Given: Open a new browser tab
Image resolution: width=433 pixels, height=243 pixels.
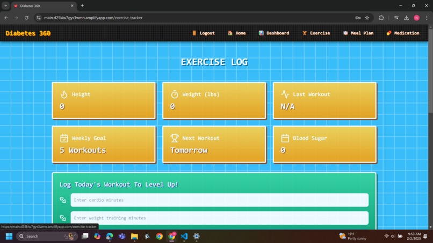Looking at the screenshot, I should click(82, 5).
